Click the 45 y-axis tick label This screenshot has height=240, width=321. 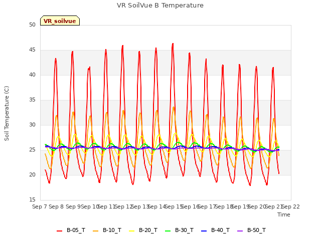tap(32, 50)
